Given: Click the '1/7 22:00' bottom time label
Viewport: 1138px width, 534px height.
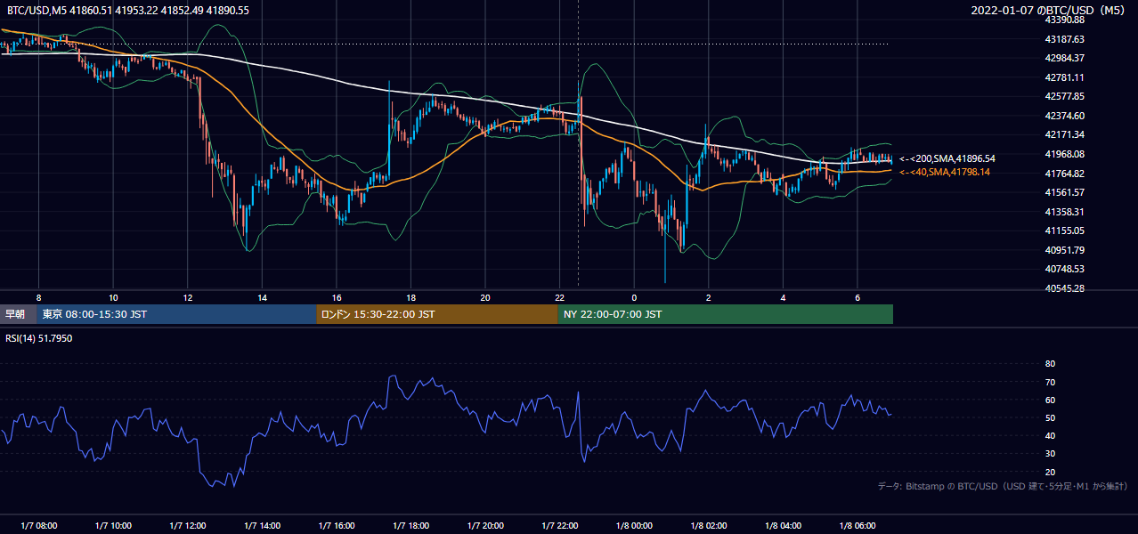Looking at the screenshot, I should coord(560,526).
